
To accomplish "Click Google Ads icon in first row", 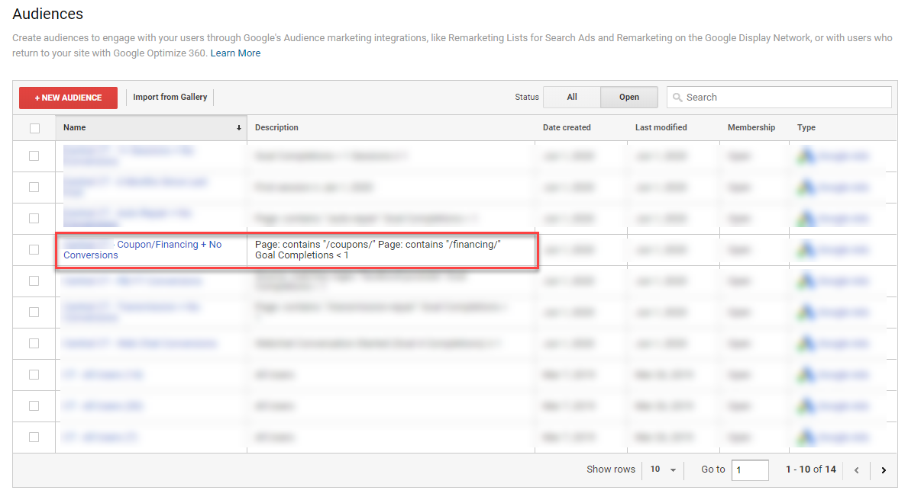I will [803, 156].
